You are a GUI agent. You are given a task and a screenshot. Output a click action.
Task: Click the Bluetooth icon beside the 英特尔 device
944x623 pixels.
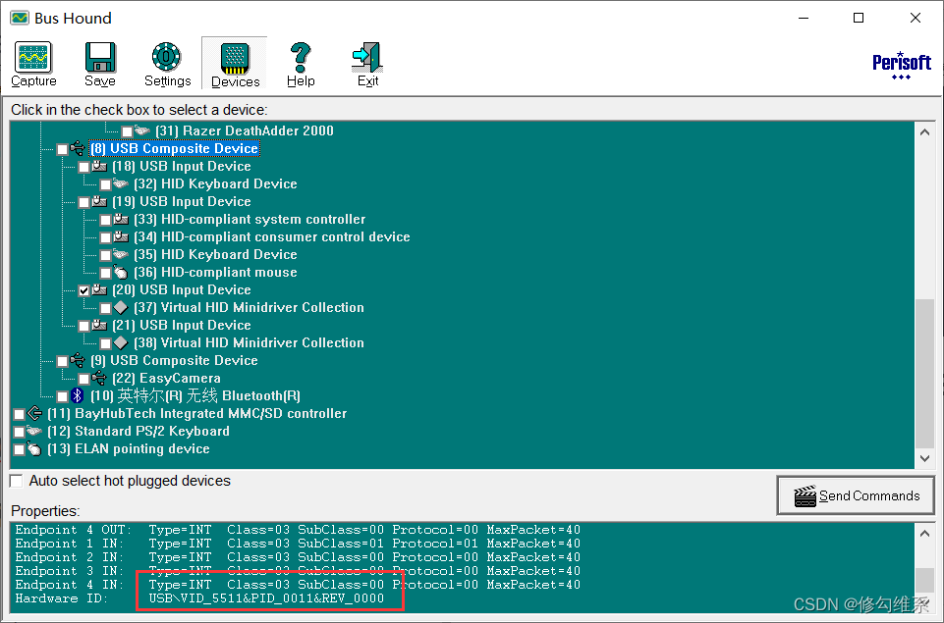78,395
